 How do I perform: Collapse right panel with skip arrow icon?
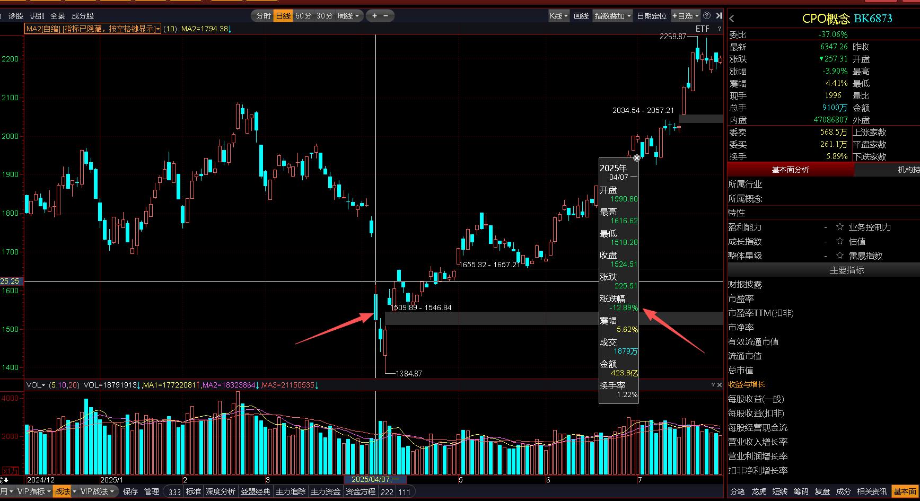[x=719, y=16]
